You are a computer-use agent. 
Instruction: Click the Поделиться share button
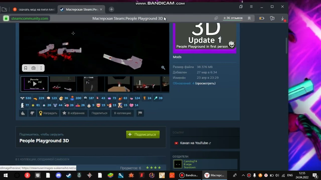coord(99,113)
